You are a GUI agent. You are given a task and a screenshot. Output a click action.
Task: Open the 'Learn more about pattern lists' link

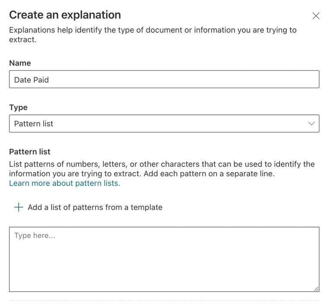click(x=64, y=183)
